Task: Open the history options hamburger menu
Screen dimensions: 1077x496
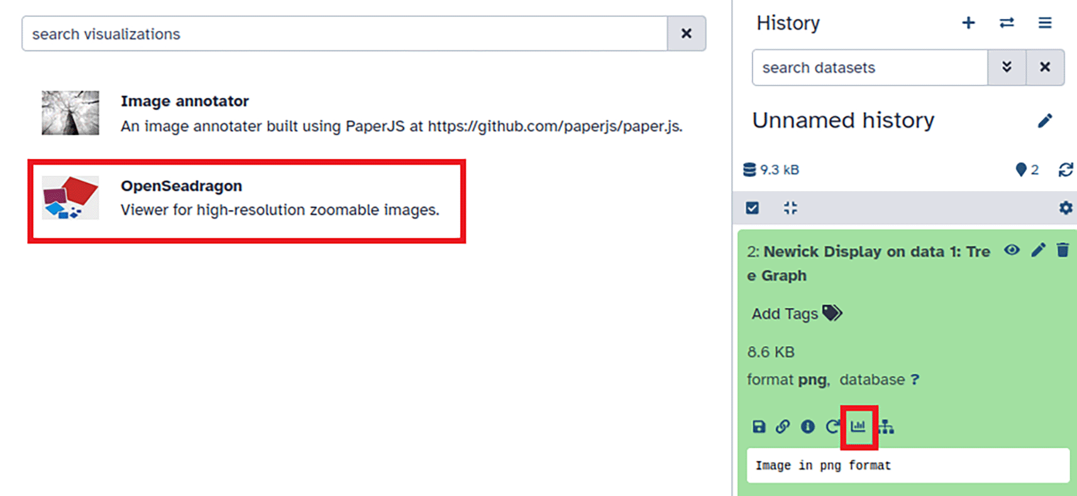Action: [1045, 23]
